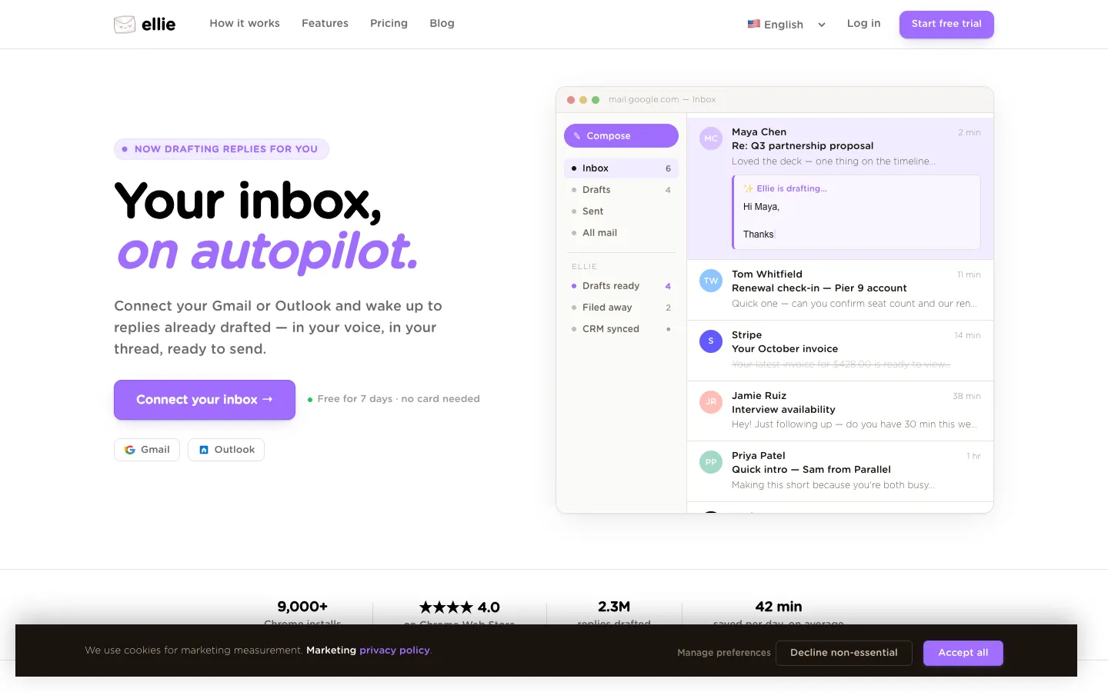Screen dimensions: 1108x692
Task: Click the four-star rating graphic
Action: tap(446, 607)
